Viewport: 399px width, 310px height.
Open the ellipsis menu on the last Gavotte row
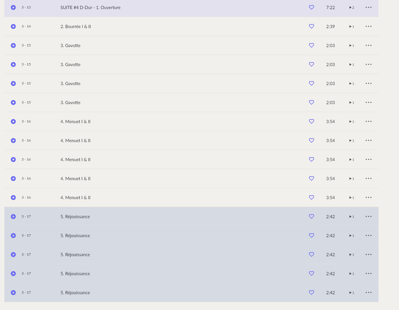369,102
